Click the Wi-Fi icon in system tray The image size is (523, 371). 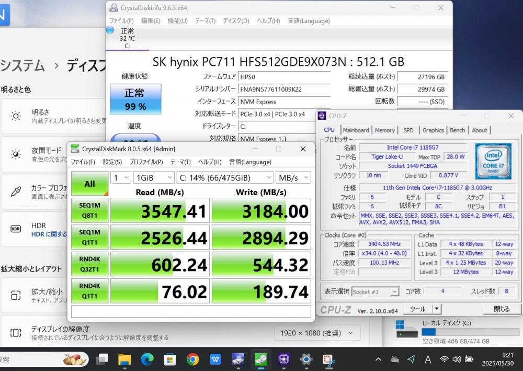click(444, 359)
